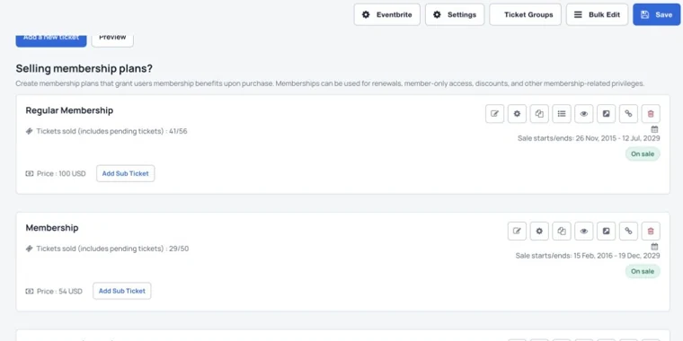Click calendar icon above Regular Membership sale dates

[x=654, y=129]
